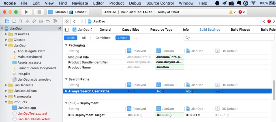Add a build setting with plus button
Screen dimensions: 276x122
coord(137,38)
